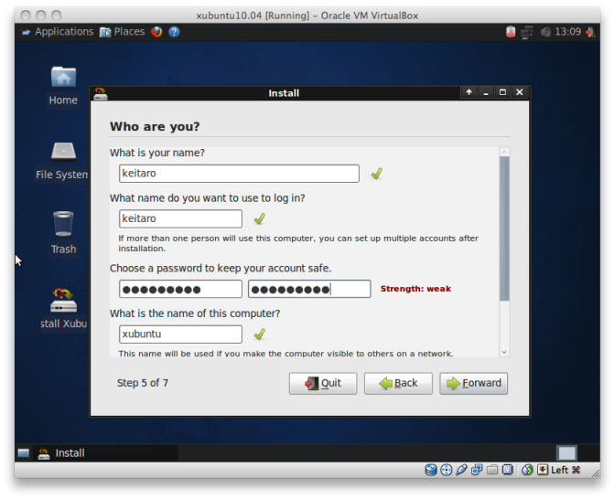Click the green checkmark beside the login name
614x499 pixels.
tap(260, 218)
